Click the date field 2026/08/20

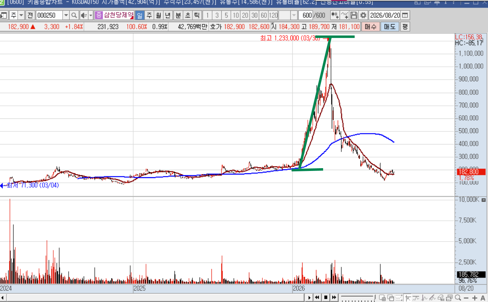pos(385,15)
